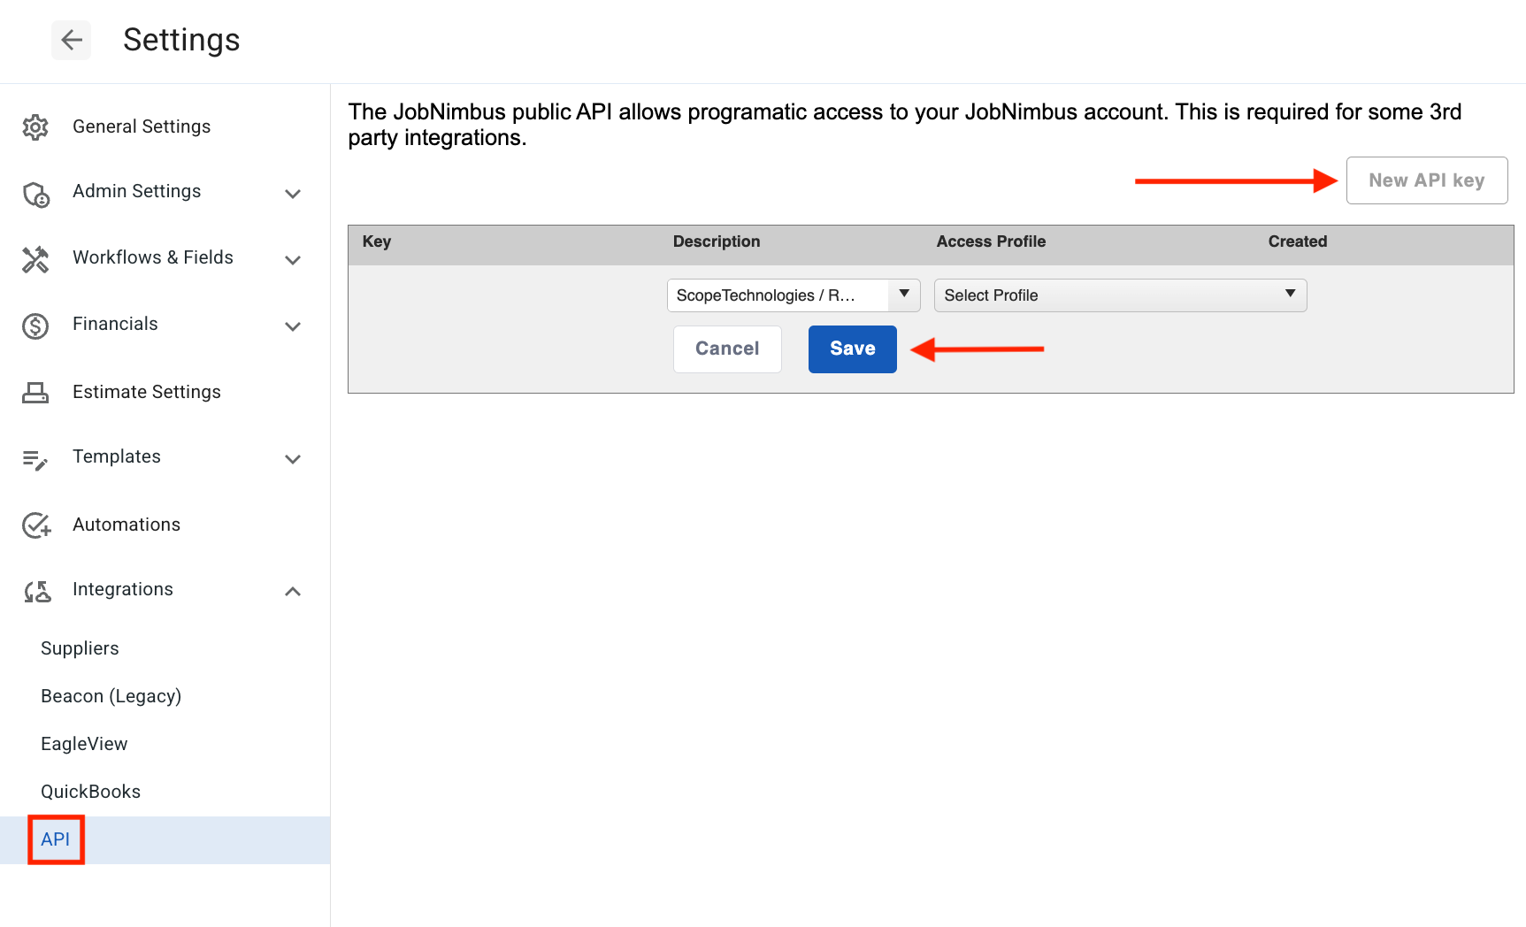
Task: Open General Settings
Action: [x=142, y=126]
